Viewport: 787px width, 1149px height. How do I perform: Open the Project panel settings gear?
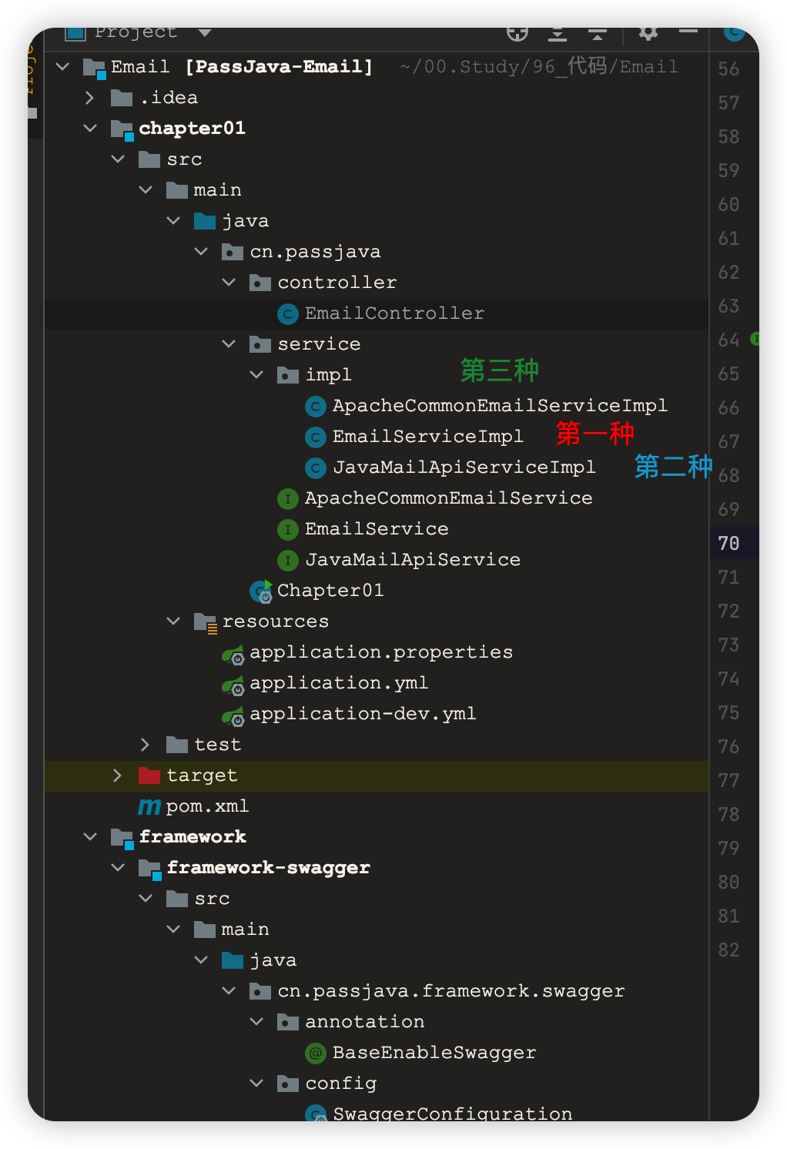click(648, 32)
